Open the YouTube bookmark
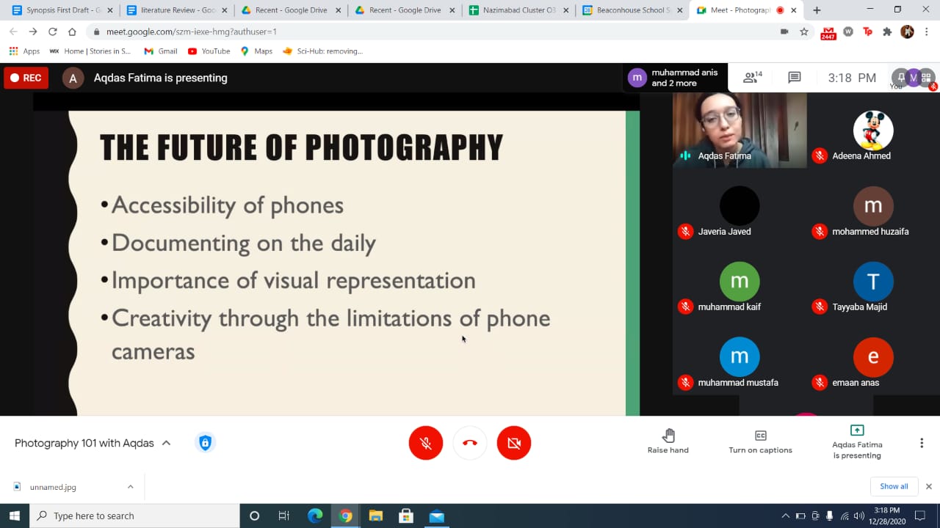 (209, 51)
